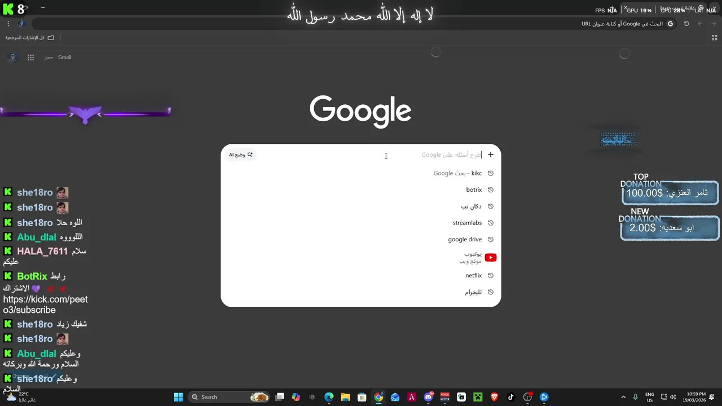
Task: Open Task View from the taskbar
Action: tap(279, 397)
